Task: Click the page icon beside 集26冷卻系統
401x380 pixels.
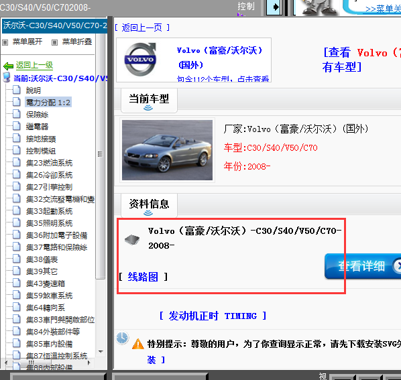Action: click(x=17, y=174)
